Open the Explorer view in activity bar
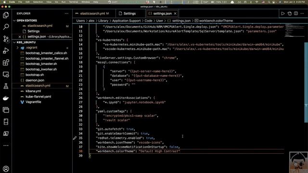Viewport: 308px width, 173px height. pos(6,15)
